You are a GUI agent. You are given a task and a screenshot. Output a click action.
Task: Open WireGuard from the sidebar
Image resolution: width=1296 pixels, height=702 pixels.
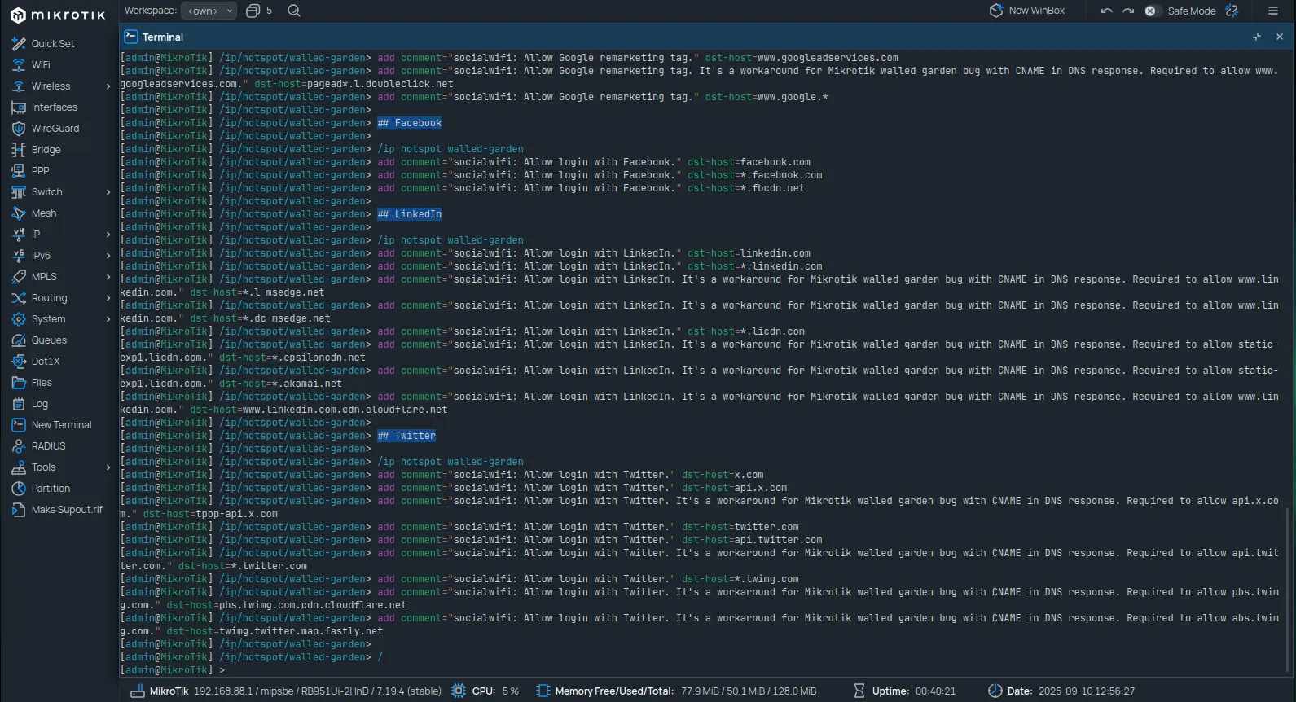tap(55, 129)
